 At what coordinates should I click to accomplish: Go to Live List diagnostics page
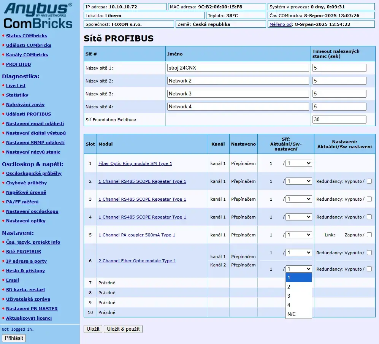16,86
